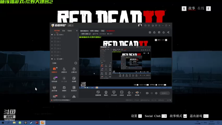The height and width of the screenshot is (125, 222).
Task: Switch to the second scene tab
Action: point(64,31)
